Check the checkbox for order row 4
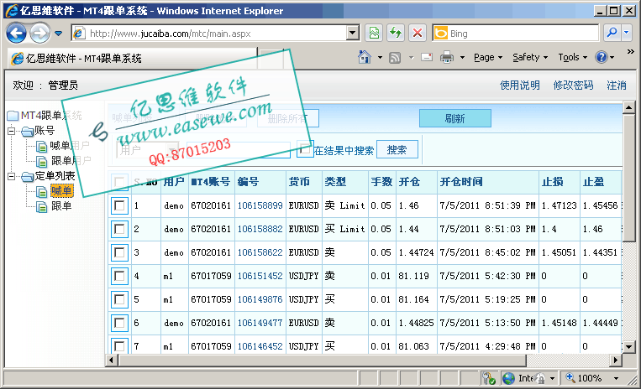641x389 pixels. (119, 276)
